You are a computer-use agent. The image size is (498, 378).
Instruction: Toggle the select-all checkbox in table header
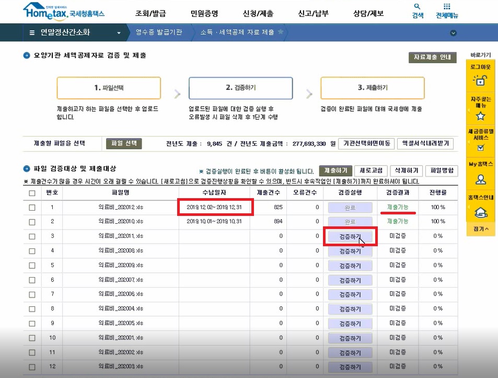click(32, 193)
